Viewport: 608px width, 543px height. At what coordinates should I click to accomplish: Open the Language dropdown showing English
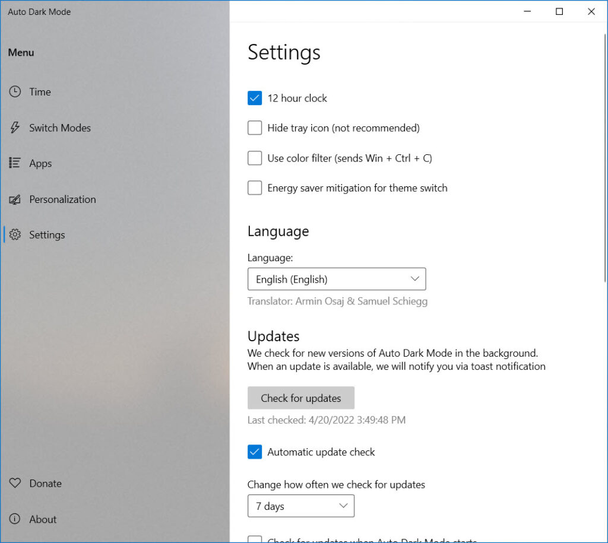[337, 279]
